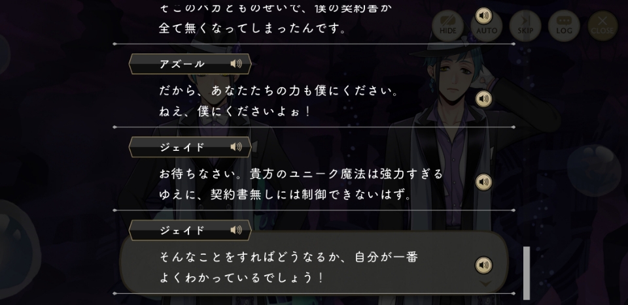
Task: Replay audio for だから、あなたたちの力も line
Action: [484, 99]
